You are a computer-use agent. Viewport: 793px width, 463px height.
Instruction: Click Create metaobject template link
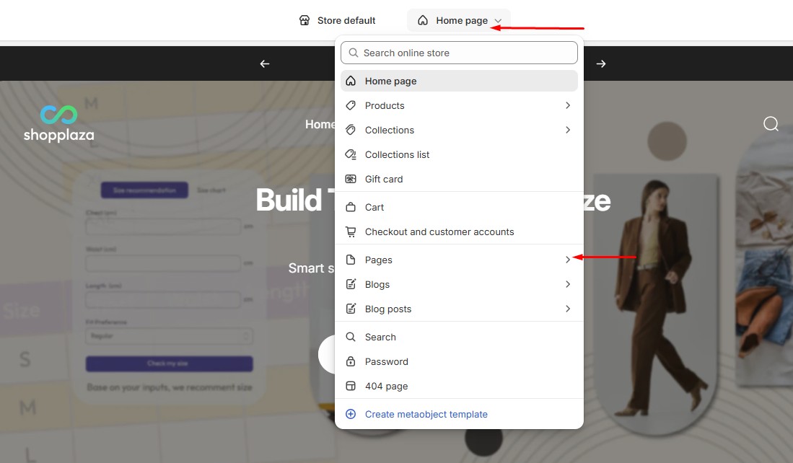426,414
